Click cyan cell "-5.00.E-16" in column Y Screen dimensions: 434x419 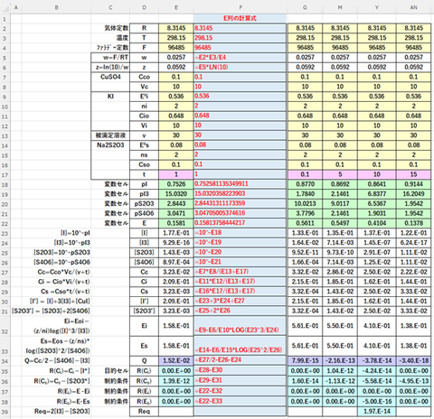click(377, 402)
